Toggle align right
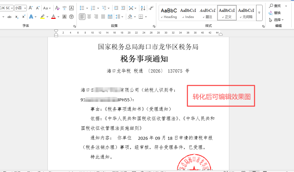The width and height of the screenshot is (294, 172). (x=96, y=17)
